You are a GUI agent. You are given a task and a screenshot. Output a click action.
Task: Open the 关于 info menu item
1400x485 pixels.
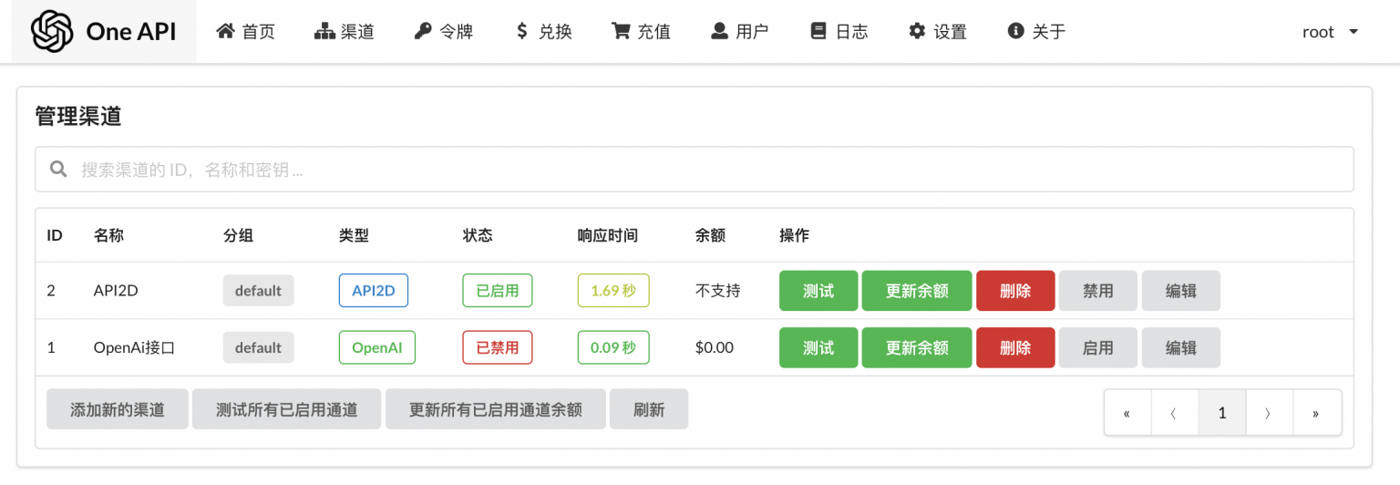click(1036, 32)
